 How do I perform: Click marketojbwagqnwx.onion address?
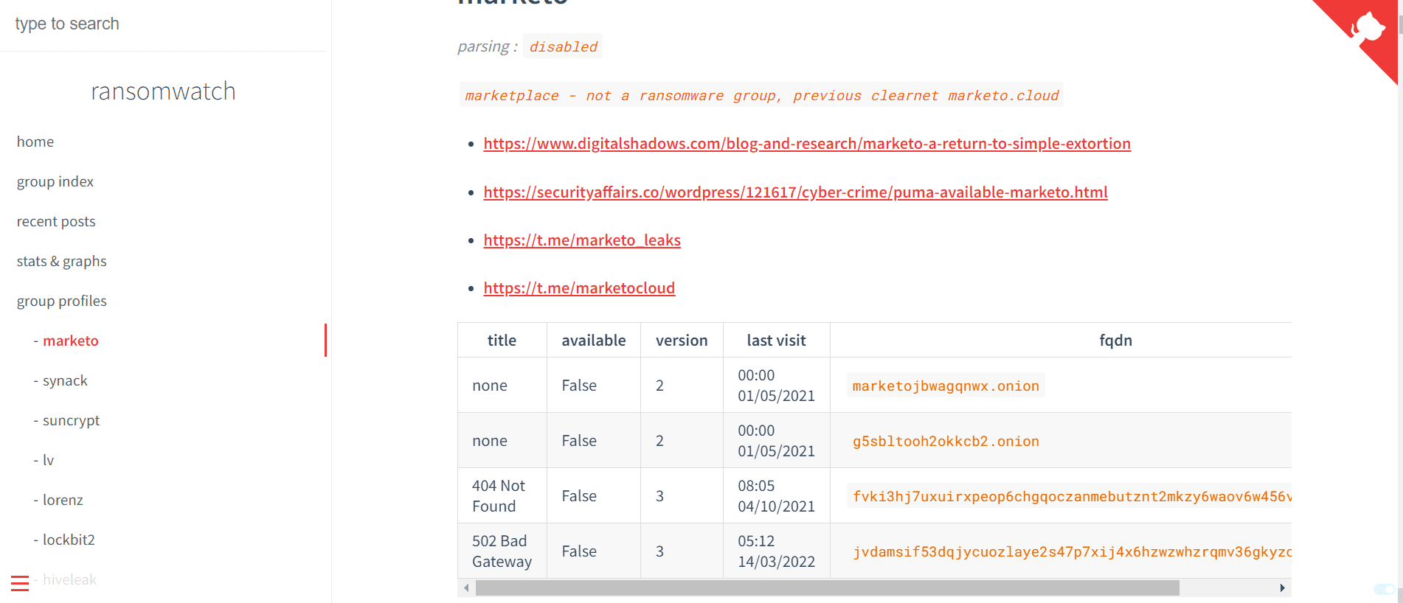tap(946, 386)
